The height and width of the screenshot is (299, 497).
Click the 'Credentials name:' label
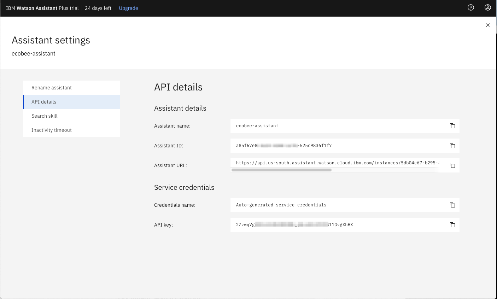click(175, 205)
